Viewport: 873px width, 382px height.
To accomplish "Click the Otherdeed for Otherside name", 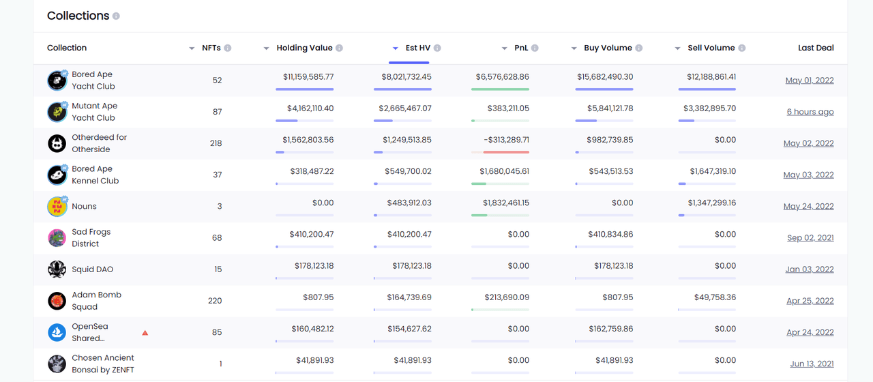I will (x=100, y=143).
